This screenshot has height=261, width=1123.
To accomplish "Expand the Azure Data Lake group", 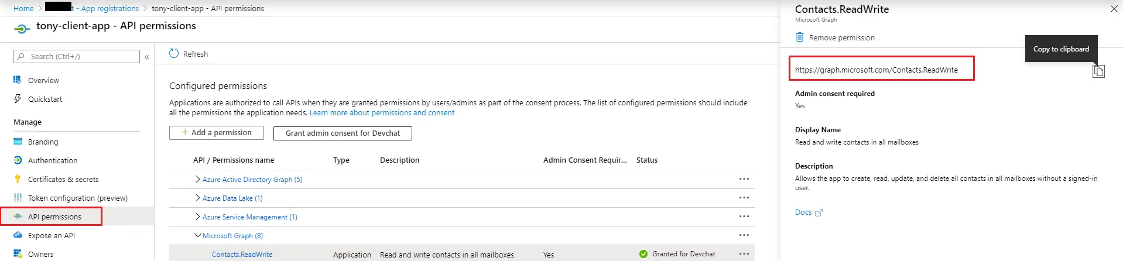I will 198,198.
